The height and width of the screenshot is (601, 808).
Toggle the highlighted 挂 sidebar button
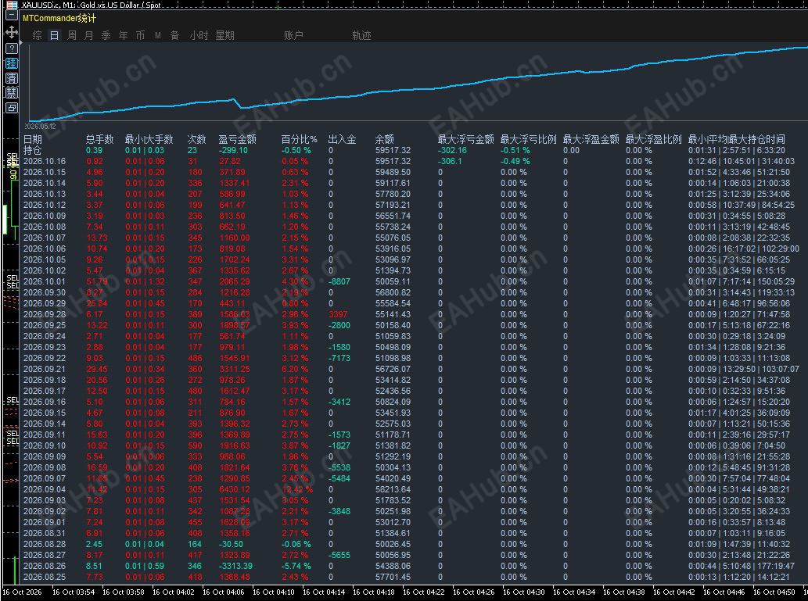pyautogui.click(x=11, y=63)
